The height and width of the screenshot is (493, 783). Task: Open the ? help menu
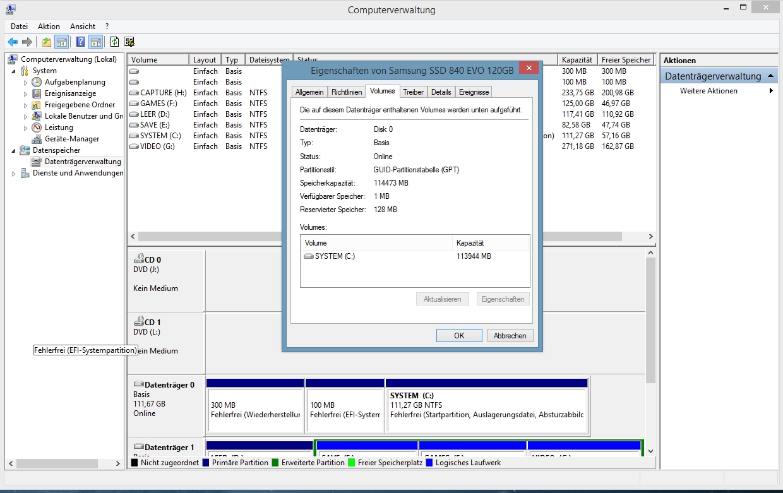pyautogui.click(x=107, y=27)
